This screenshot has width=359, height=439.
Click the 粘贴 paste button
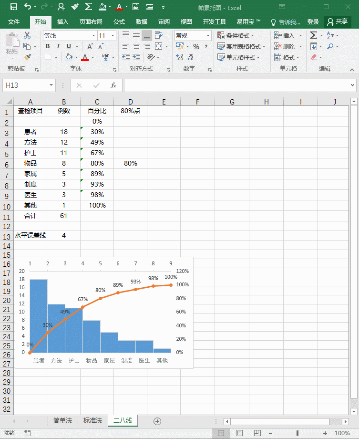(x=12, y=46)
